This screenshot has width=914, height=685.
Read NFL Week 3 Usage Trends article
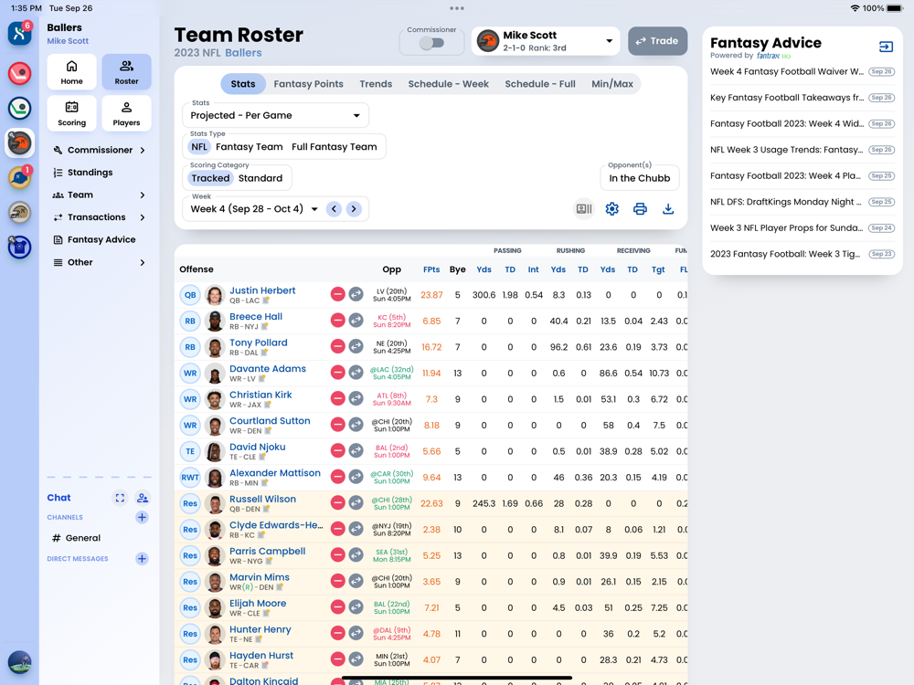point(786,150)
